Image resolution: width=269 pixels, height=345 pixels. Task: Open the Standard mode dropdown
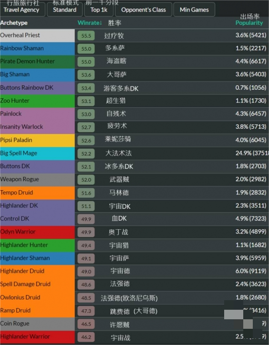click(65, 10)
